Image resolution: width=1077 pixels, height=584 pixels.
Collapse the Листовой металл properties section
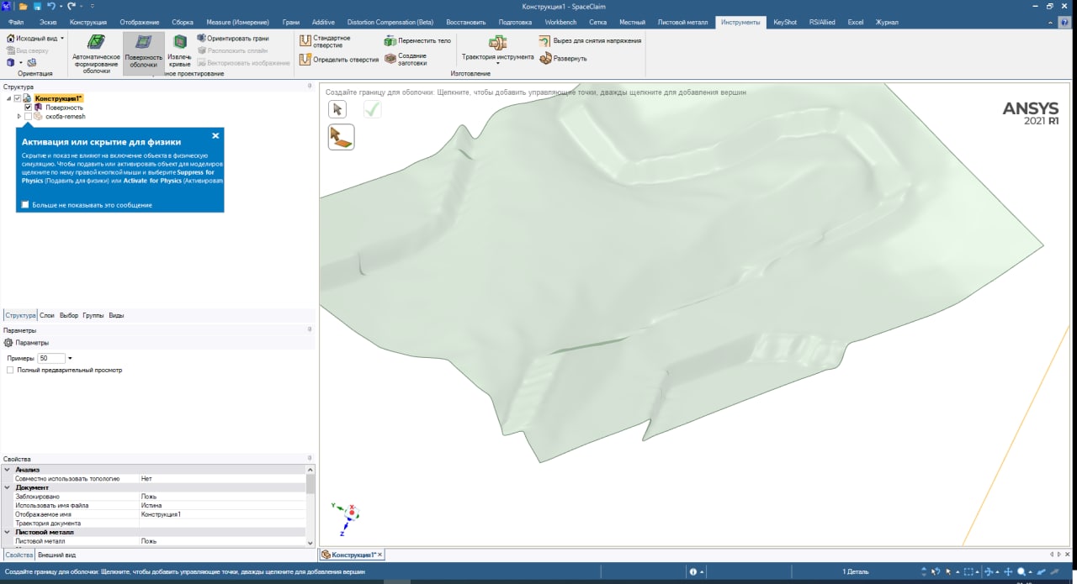click(7, 532)
